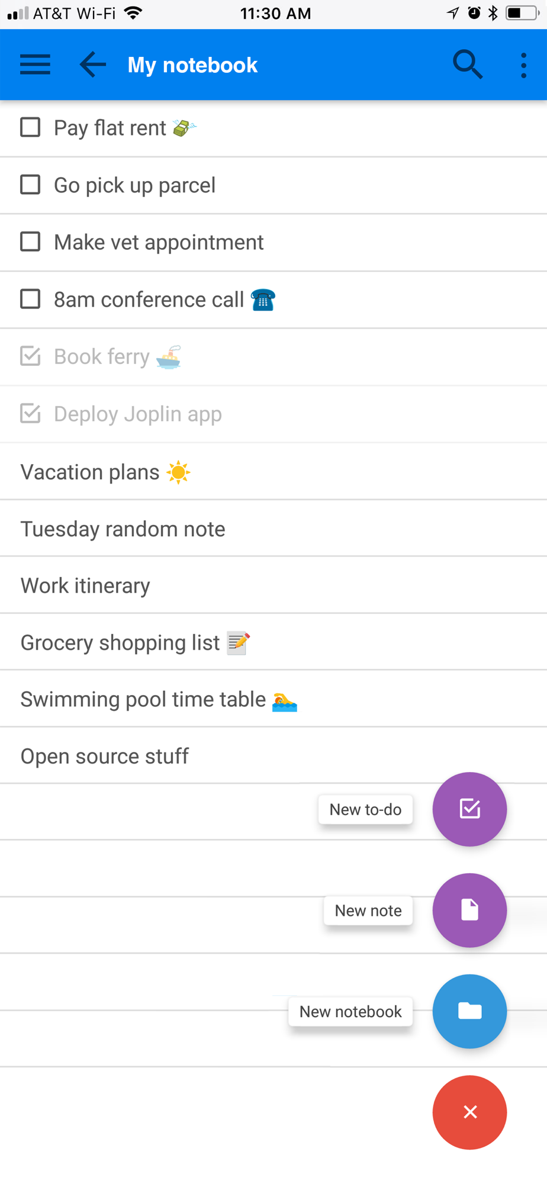The height and width of the screenshot is (1184, 547).
Task: Uncheck the Deploy Joplin app to-do
Action: (30, 413)
